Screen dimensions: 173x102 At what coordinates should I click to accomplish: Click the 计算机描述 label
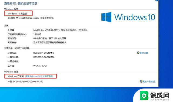(x=13, y=61)
